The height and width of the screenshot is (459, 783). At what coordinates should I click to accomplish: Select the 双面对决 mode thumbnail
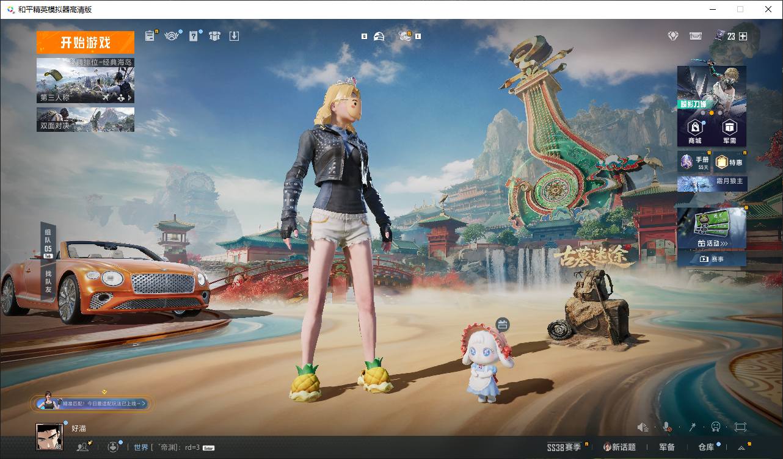[86, 120]
